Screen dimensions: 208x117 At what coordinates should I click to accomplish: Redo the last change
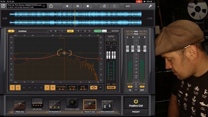(114, 6)
